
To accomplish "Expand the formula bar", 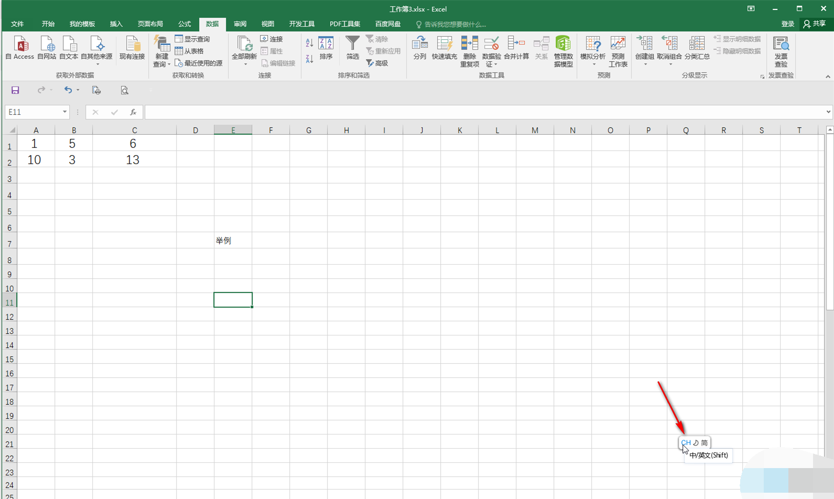I will pyautogui.click(x=828, y=112).
